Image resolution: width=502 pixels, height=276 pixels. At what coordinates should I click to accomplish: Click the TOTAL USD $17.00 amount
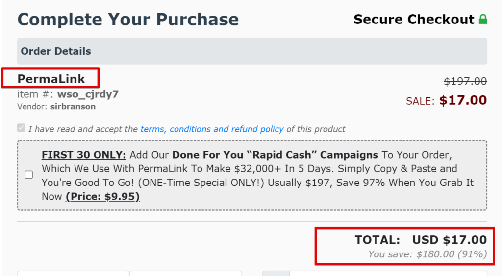tap(421, 240)
